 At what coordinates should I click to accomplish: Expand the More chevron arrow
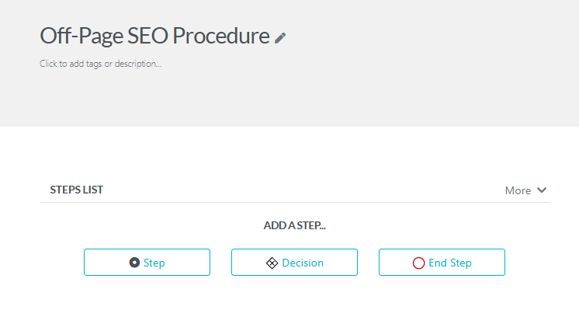(x=542, y=190)
